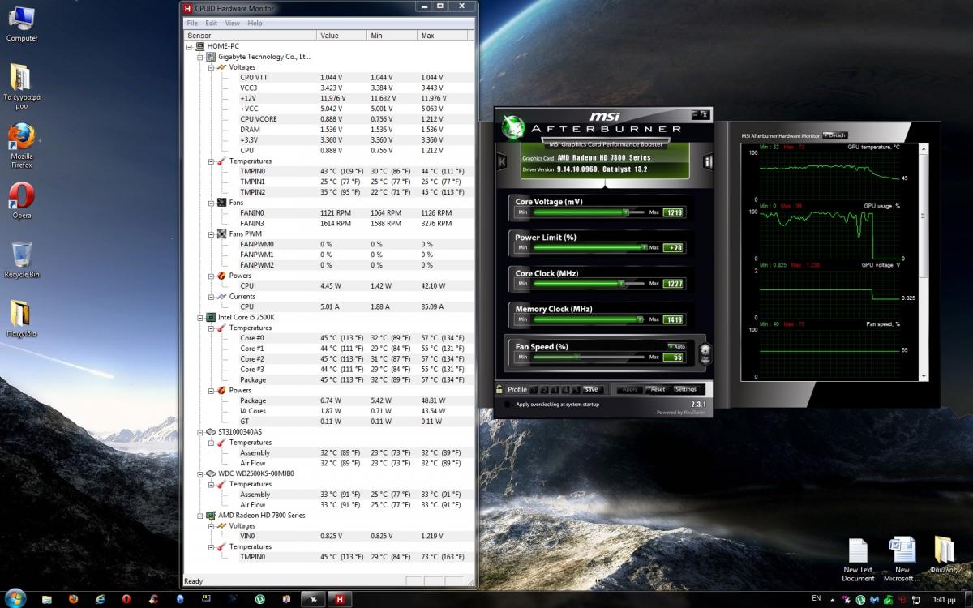Collapse the ST31000340AS drive node
The image size is (973, 608).
pyautogui.click(x=200, y=431)
